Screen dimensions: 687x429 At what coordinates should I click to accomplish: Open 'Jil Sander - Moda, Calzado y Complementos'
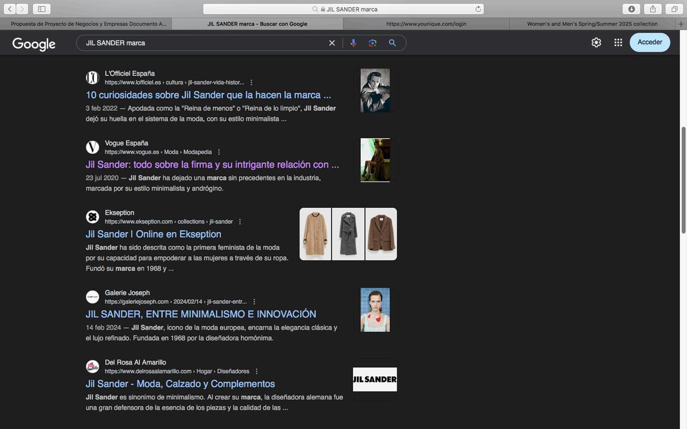pos(180,384)
